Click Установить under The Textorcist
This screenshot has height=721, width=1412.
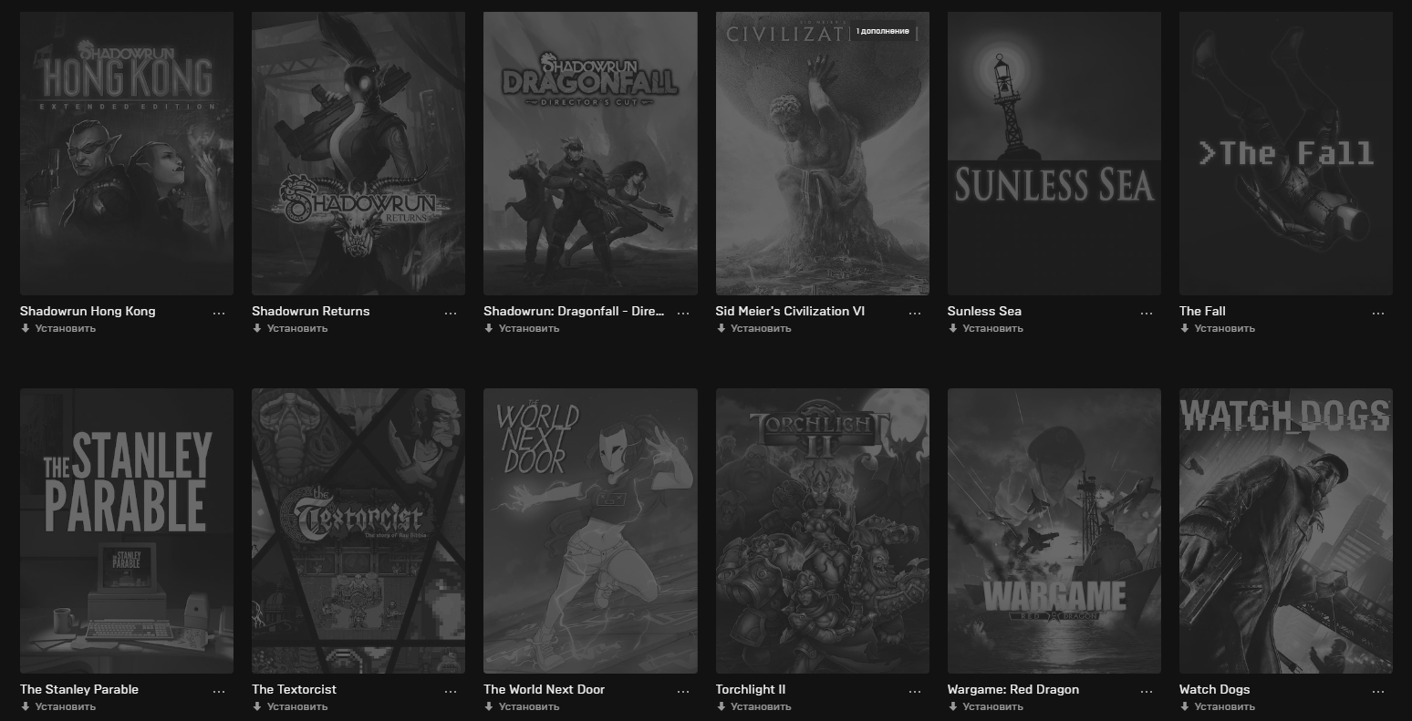click(x=290, y=706)
